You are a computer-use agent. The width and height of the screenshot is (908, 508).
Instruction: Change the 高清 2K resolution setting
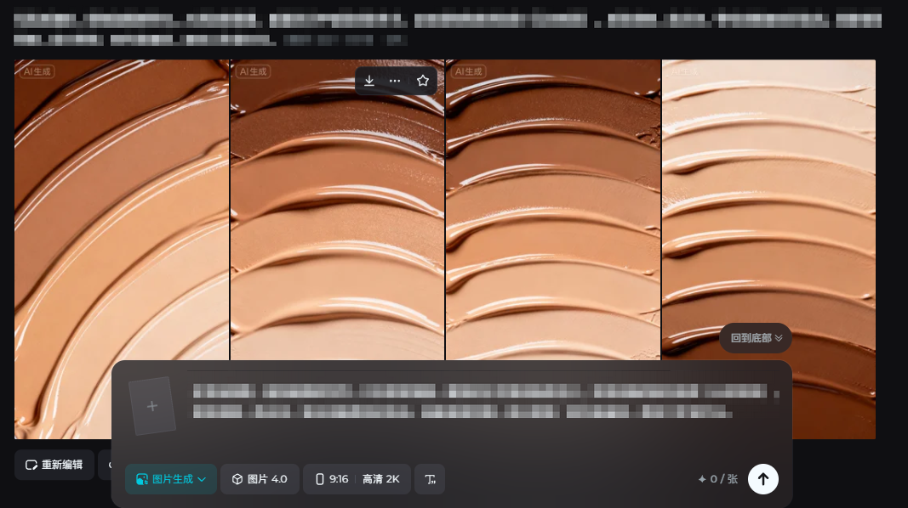point(380,479)
